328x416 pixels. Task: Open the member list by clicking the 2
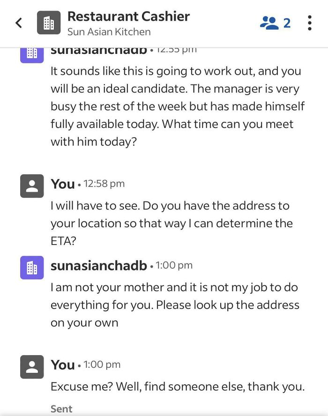[x=287, y=22]
